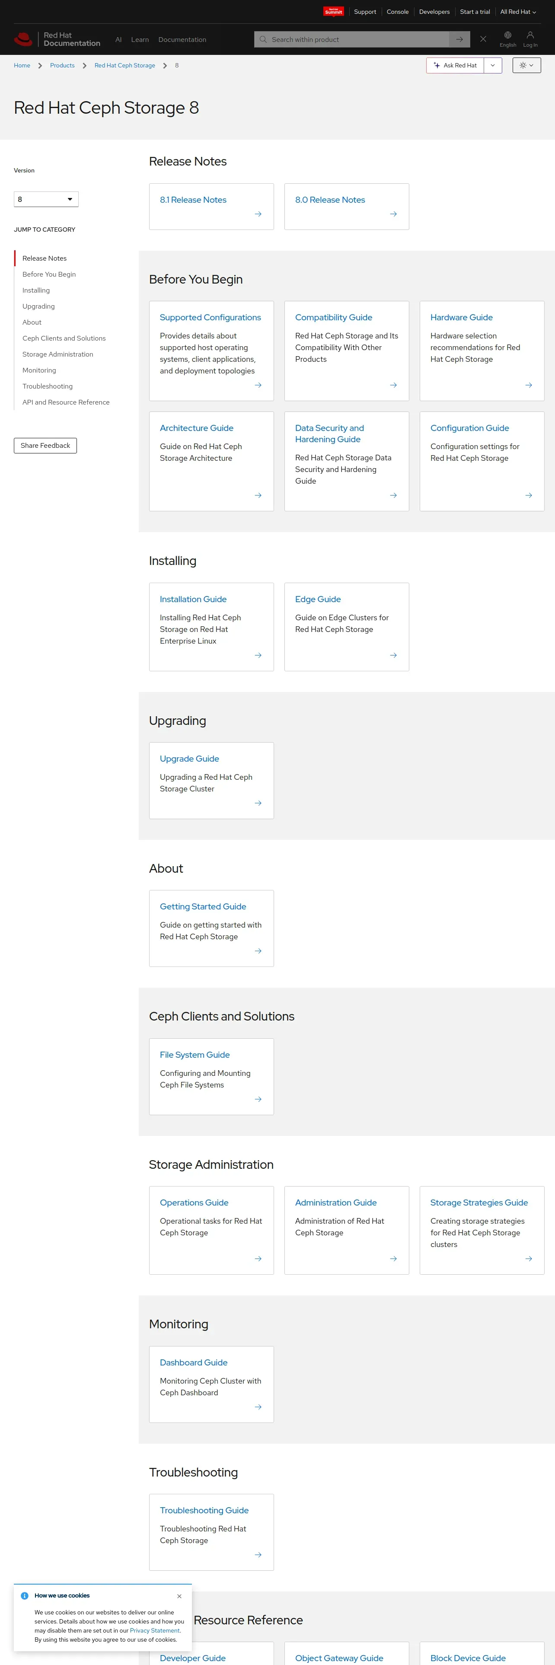555x1665 pixels.
Task: Click the arrow on the Hardware Guide card
Action: (x=529, y=385)
